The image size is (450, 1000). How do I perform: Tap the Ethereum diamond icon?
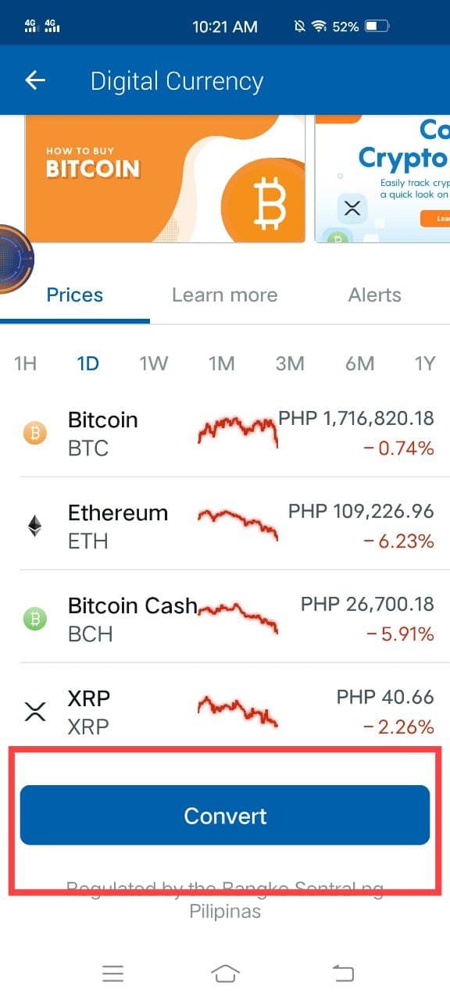coord(34,526)
